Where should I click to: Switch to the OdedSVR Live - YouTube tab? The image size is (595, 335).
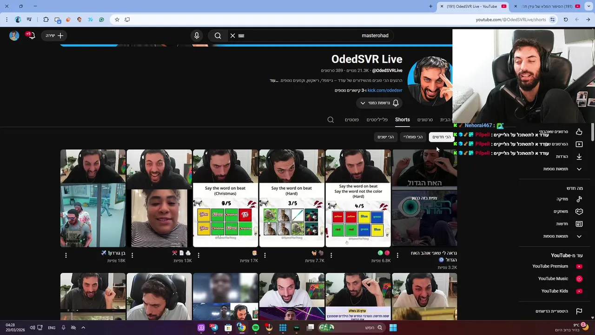474,6
